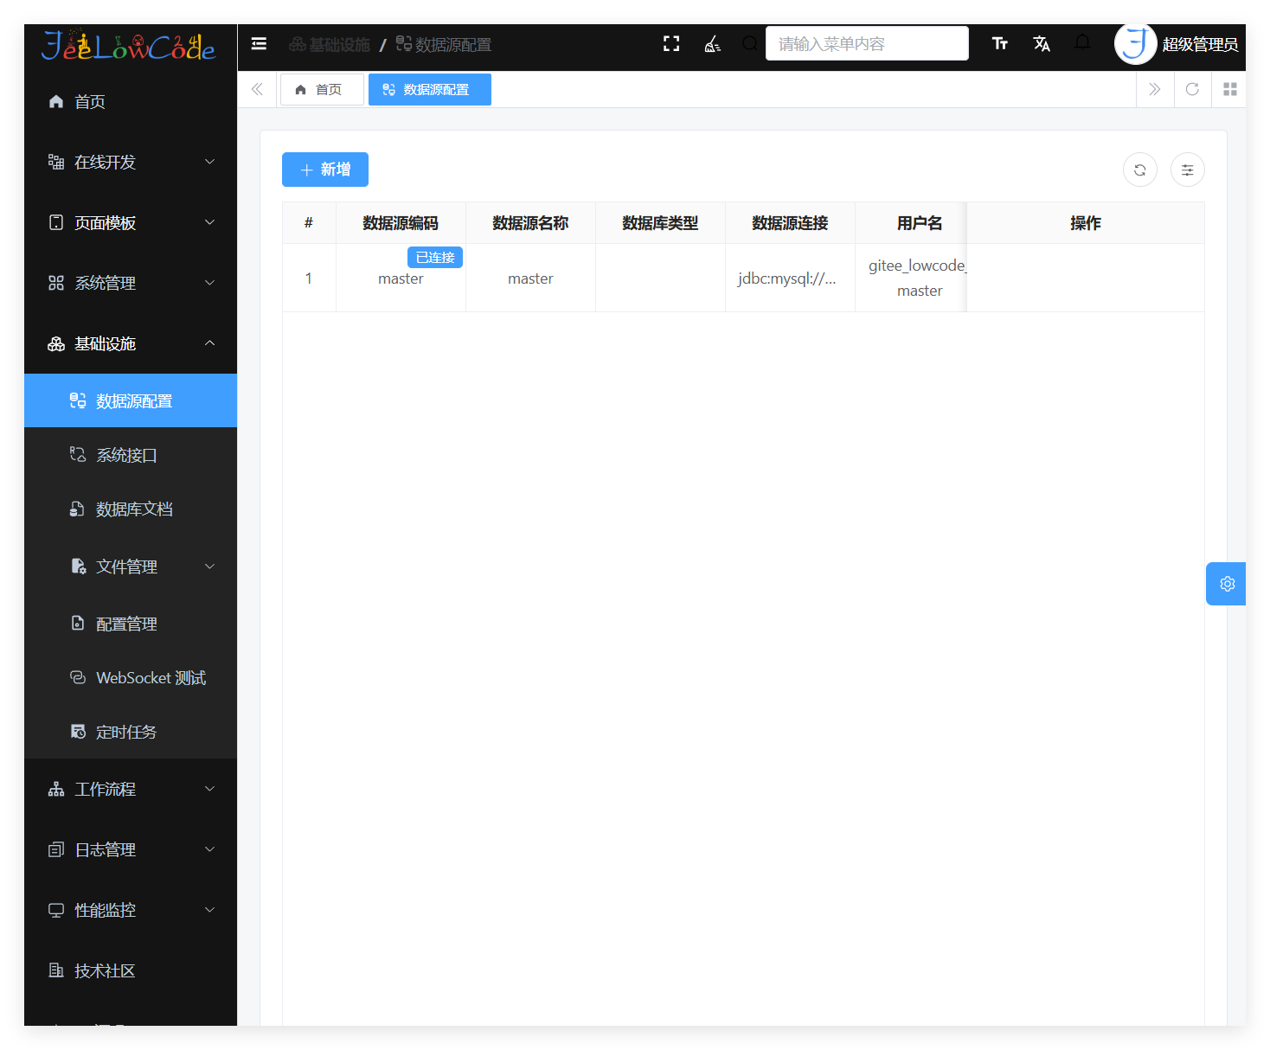Click the sidebar collapse hamburger icon
Screen dimensions: 1270x1050
pos(258,43)
